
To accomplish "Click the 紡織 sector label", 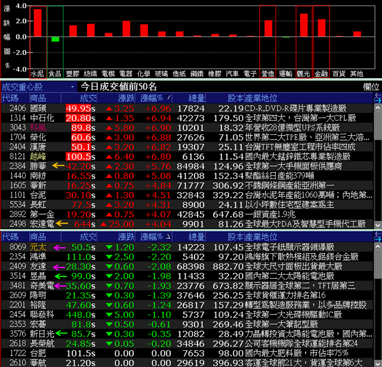I will 90,74.
